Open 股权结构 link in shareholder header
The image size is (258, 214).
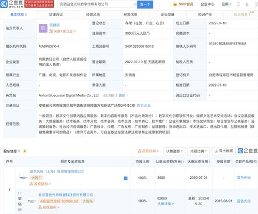148,151
